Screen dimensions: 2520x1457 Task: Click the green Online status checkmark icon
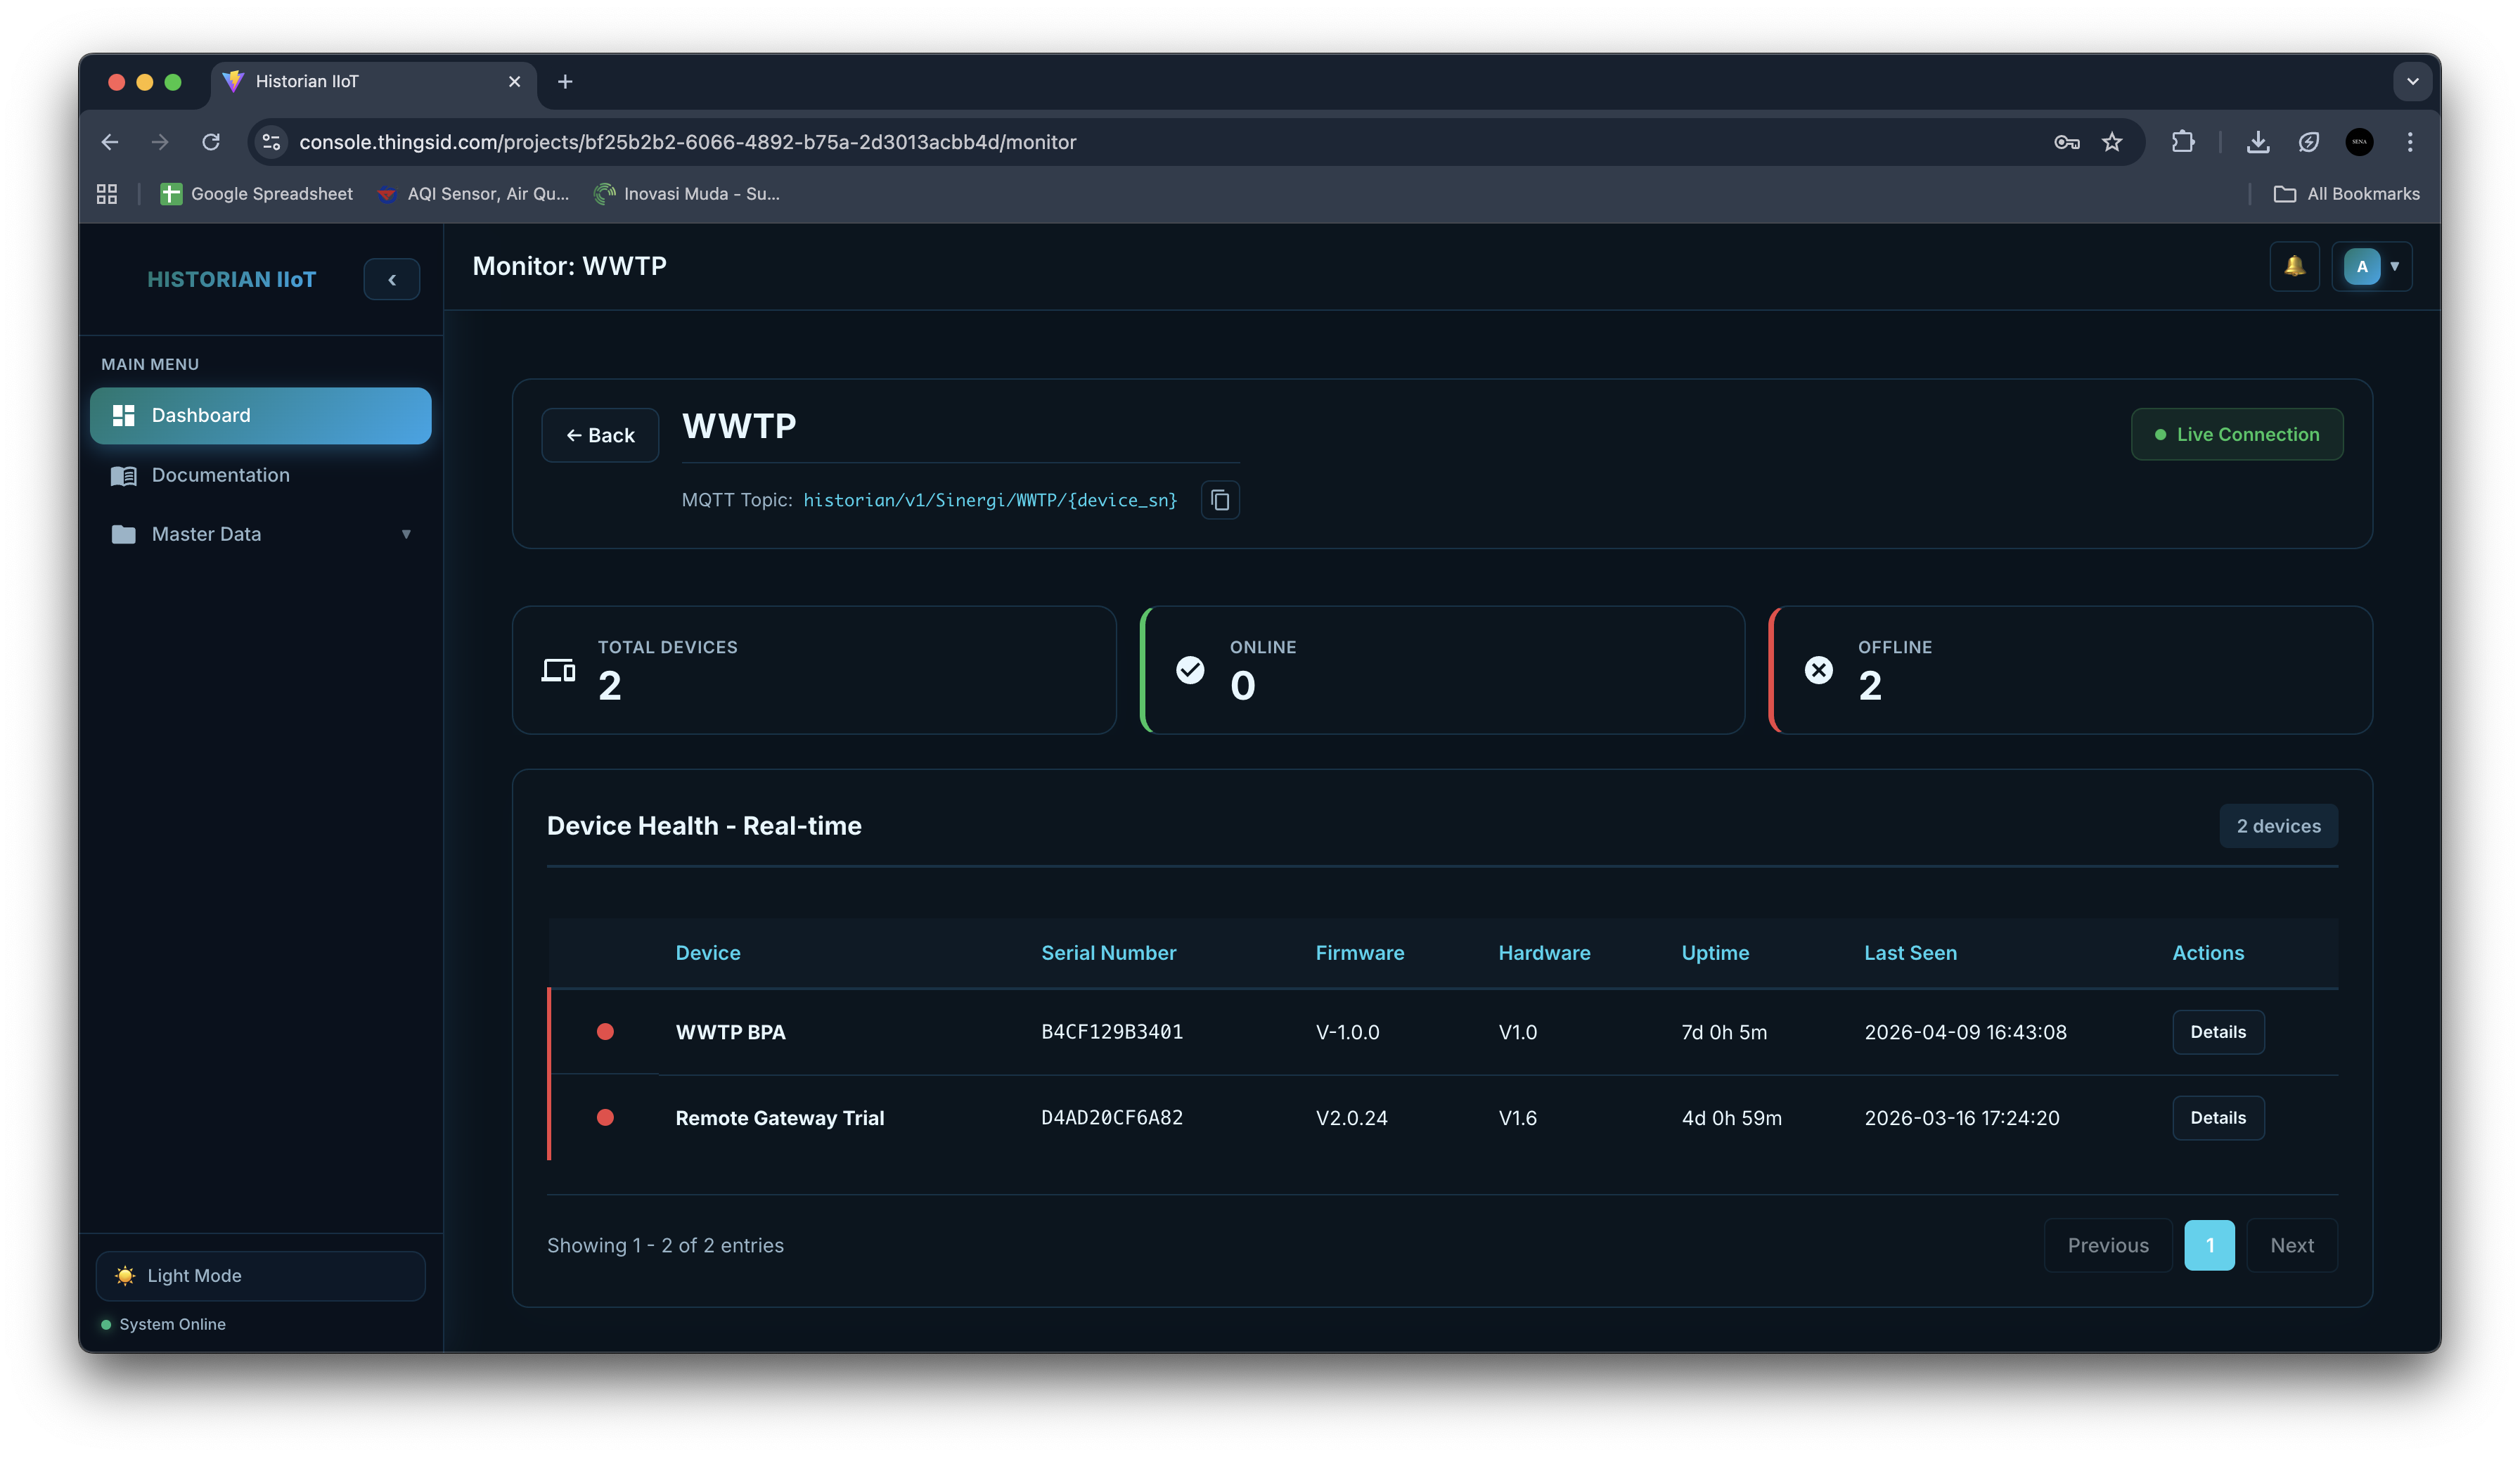[1189, 670]
